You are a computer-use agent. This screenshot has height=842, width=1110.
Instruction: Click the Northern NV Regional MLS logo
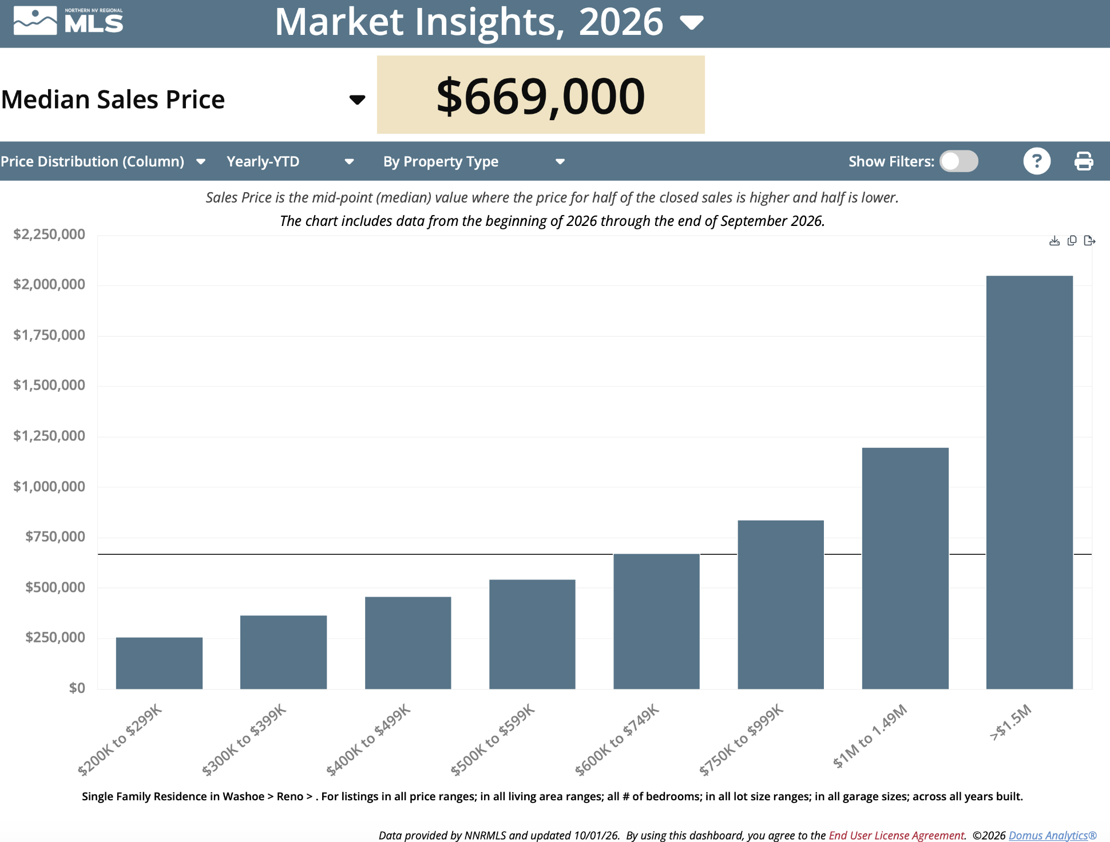[69, 21]
